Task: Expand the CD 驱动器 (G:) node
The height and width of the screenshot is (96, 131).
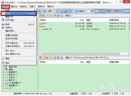Action: coord(3,83)
